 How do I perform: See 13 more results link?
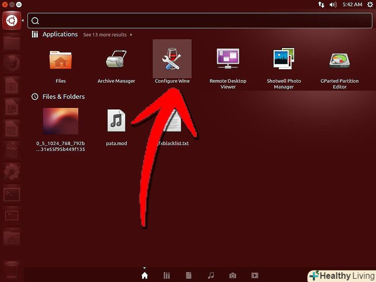(x=105, y=35)
